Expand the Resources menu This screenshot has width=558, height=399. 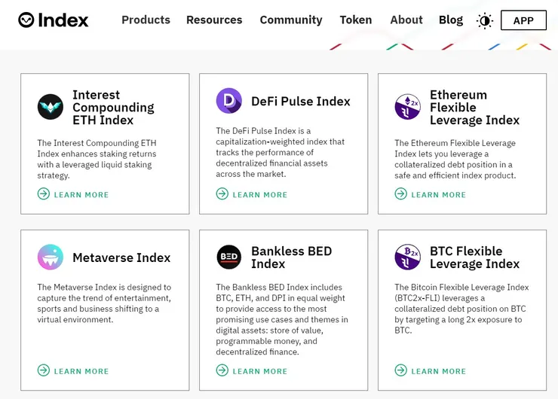214,20
